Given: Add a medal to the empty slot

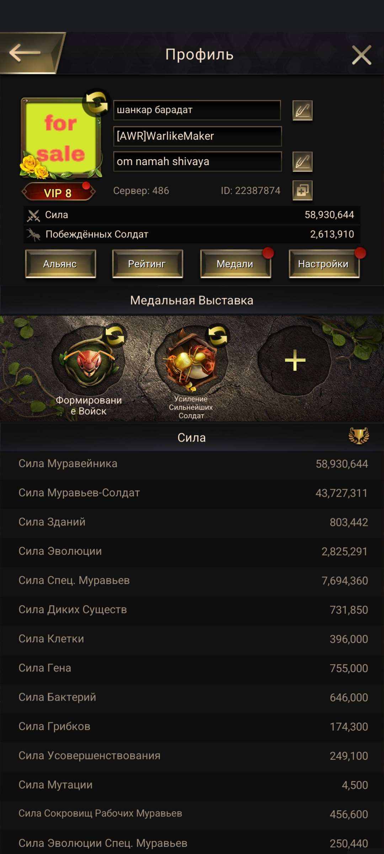Looking at the screenshot, I should (295, 360).
